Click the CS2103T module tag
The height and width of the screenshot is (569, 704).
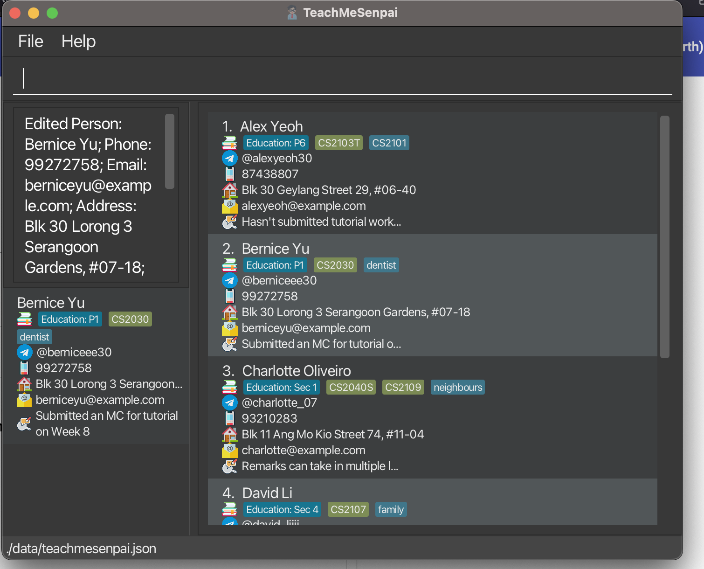click(339, 143)
